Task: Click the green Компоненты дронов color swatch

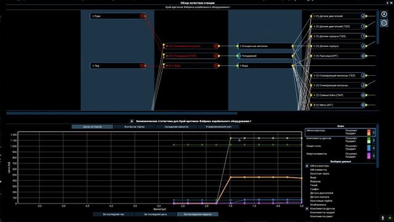Action: (x=369, y=140)
